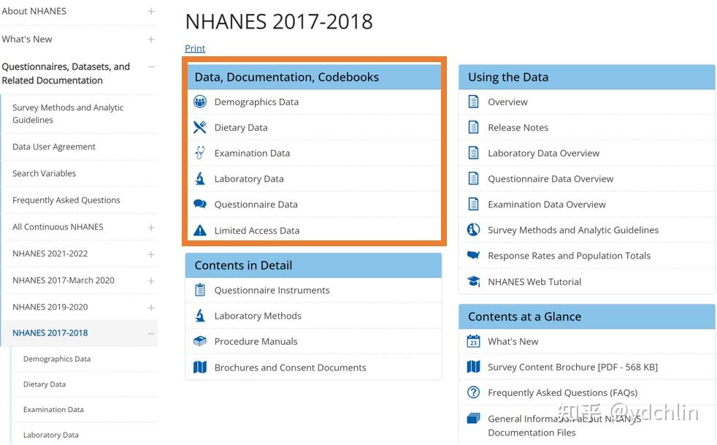Click the Examination Data stethoscope icon
Screen dimensions: 717x445
pos(199,153)
